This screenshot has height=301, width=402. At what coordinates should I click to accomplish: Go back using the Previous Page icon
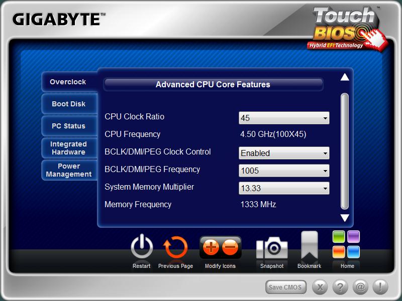175,247
